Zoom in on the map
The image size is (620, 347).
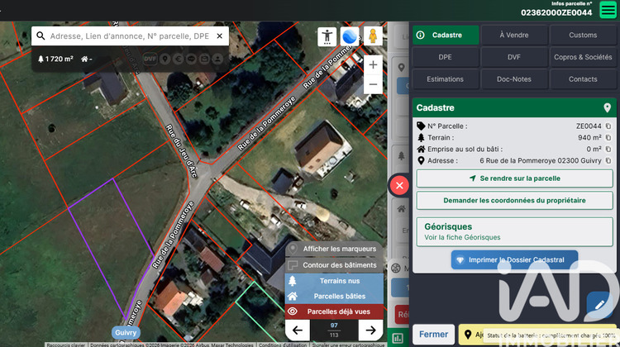click(x=373, y=64)
